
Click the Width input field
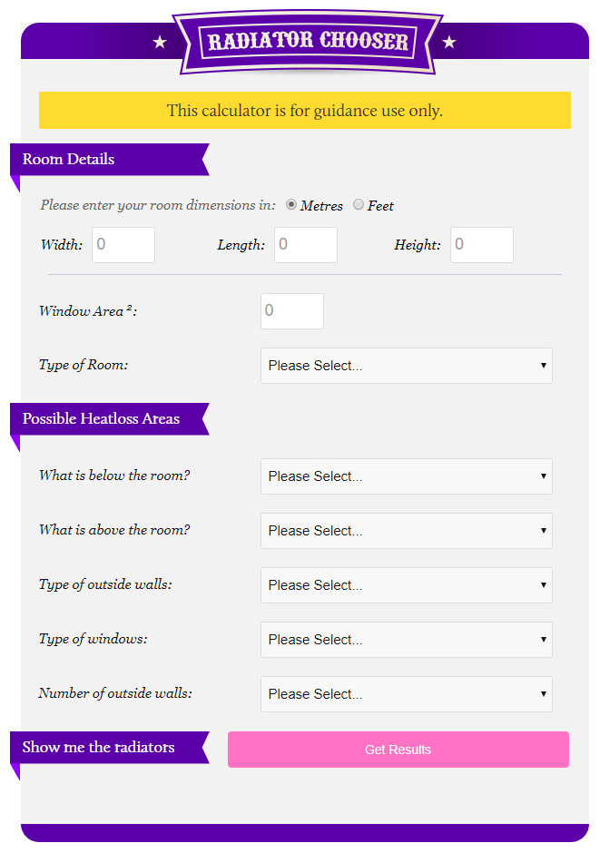[123, 244]
